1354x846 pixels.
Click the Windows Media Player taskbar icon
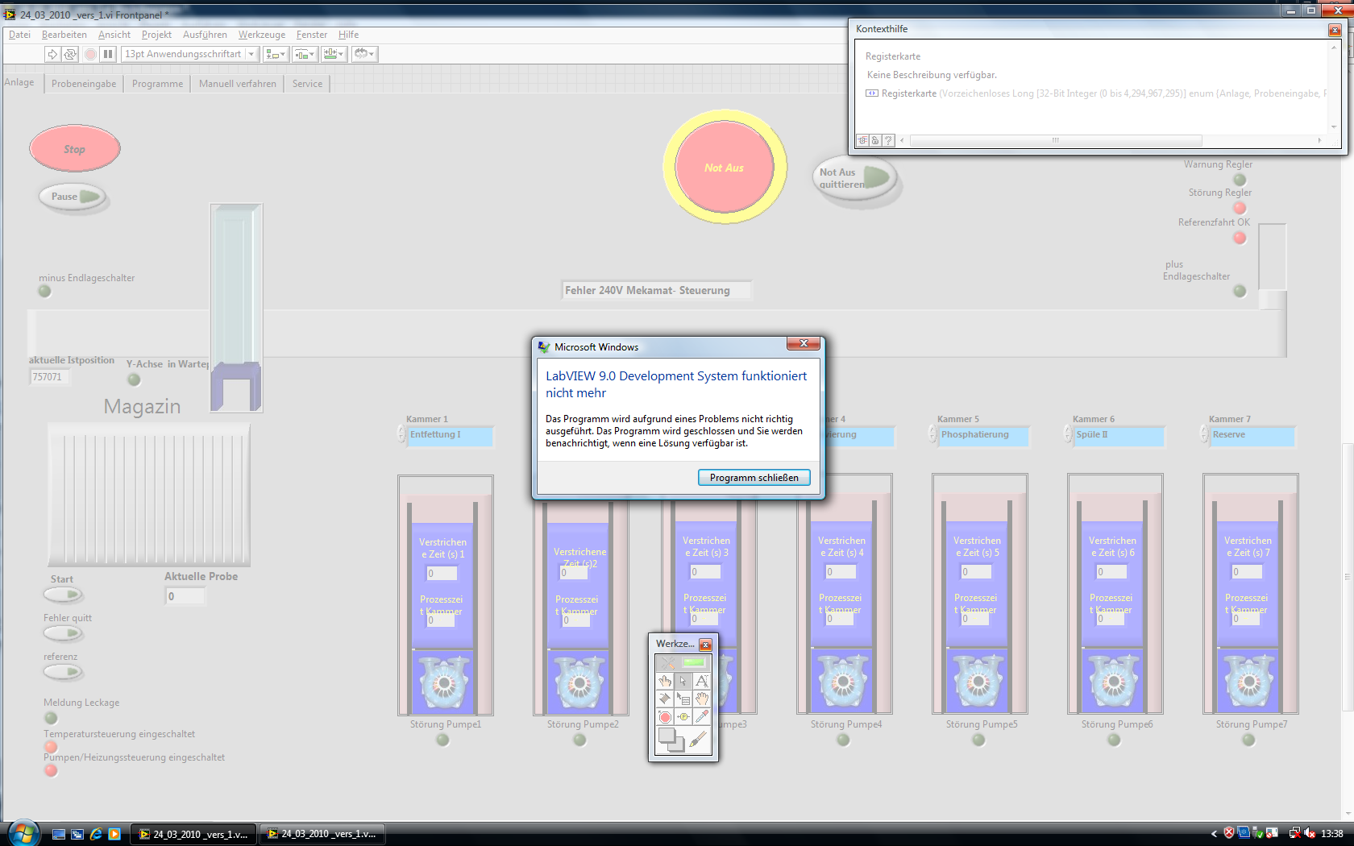click(x=114, y=834)
